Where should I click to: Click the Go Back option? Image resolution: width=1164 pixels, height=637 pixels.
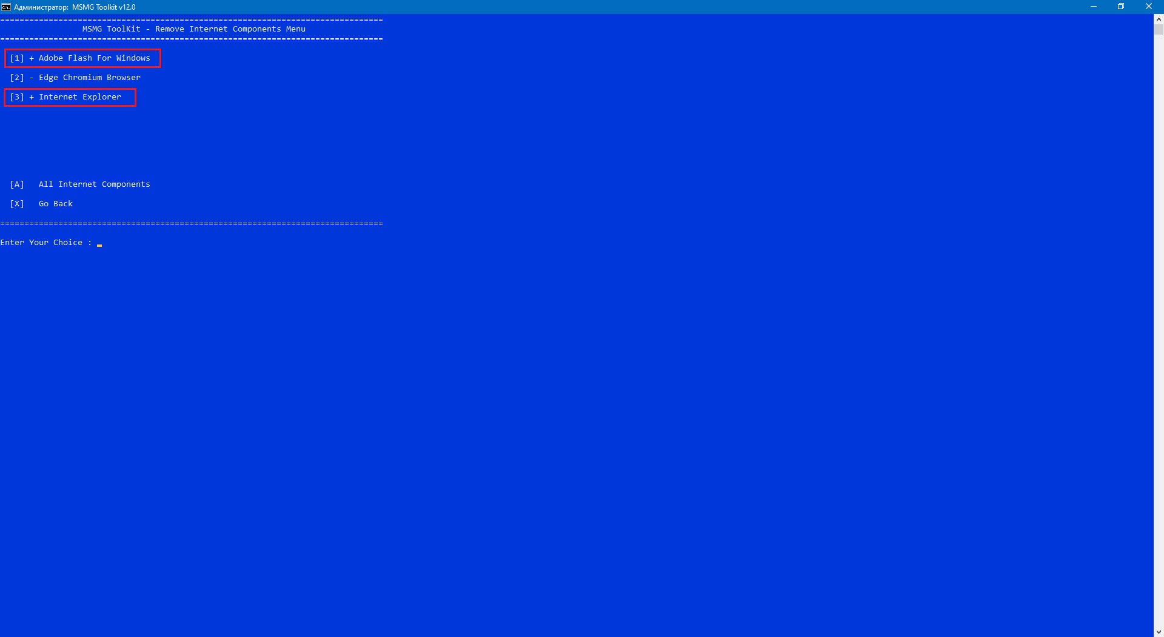coord(41,204)
